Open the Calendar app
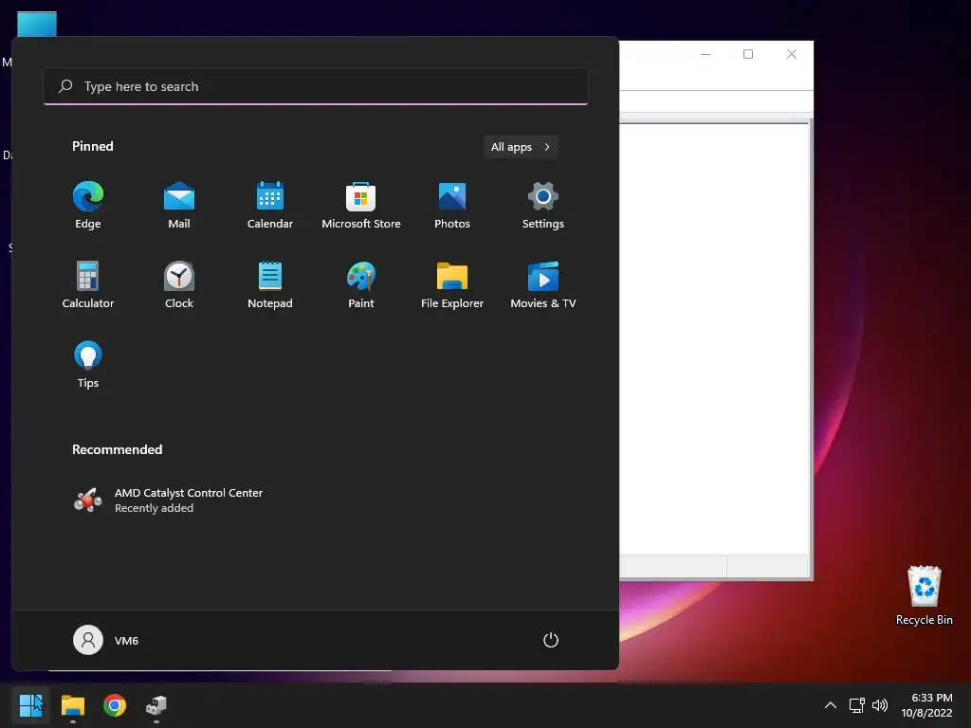The height and width of the screenshot is (728, 971). 270,206
